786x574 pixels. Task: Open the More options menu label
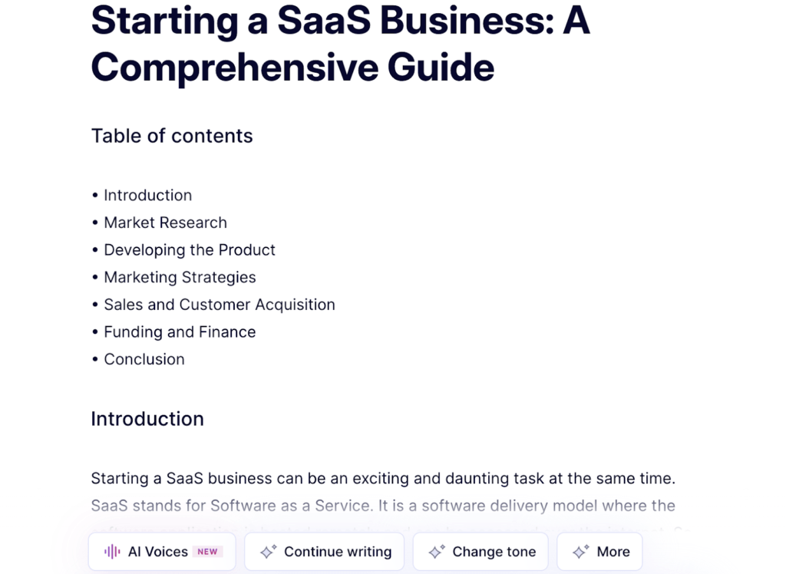[613, 552]
